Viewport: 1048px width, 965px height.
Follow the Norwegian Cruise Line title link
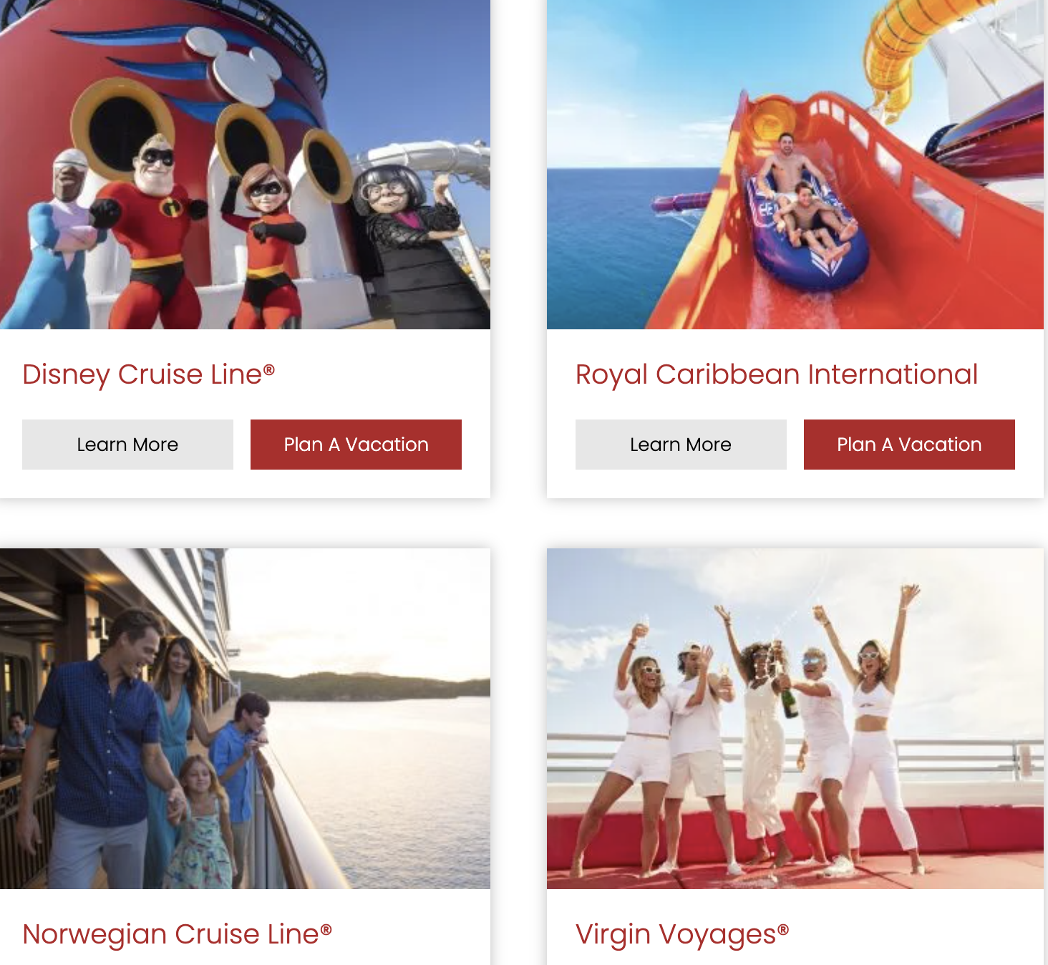coord(178,934)
